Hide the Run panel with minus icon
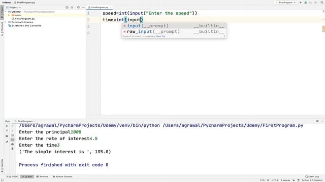This screenshot has height=182, width=325. pyautogui.click(x=322, y=121)
